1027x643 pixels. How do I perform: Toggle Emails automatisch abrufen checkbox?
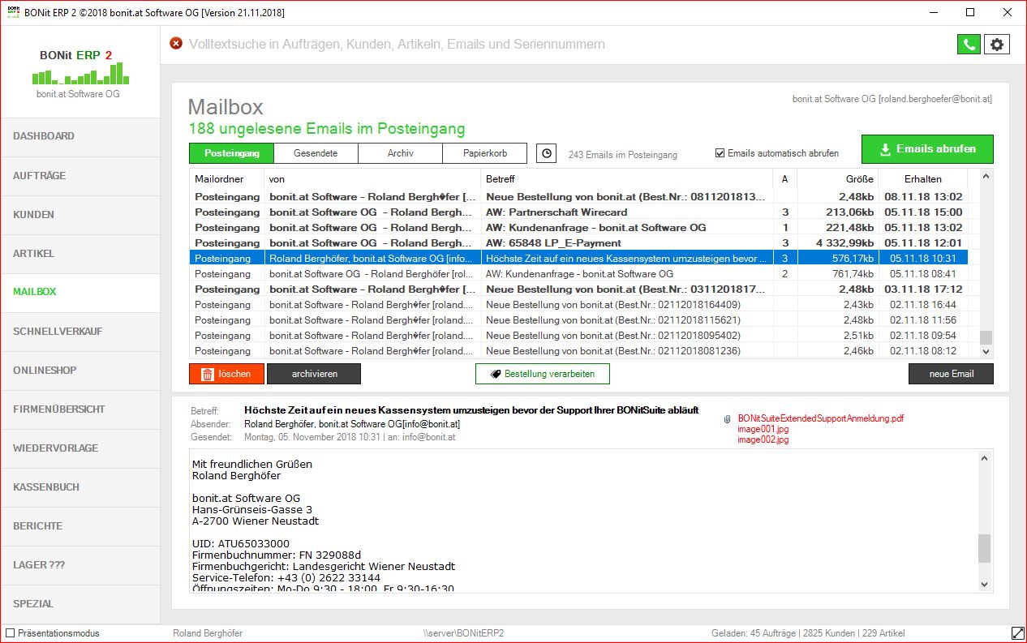pos(720,153)
